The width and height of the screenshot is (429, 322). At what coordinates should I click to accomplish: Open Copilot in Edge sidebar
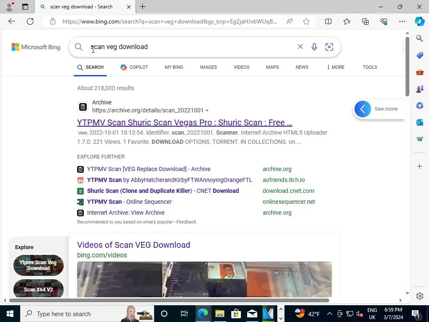[x=419, y=21]
